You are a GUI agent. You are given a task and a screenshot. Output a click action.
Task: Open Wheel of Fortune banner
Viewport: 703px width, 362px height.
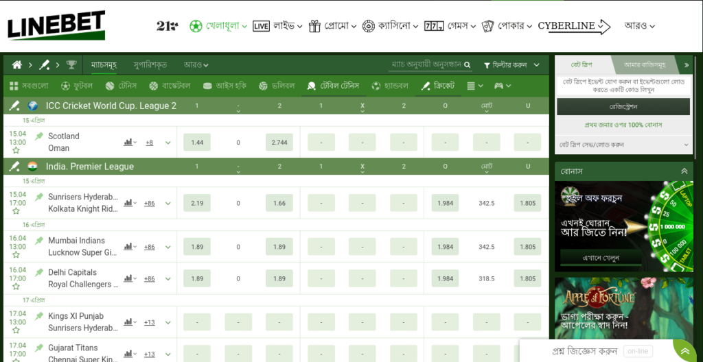point(623,226)
